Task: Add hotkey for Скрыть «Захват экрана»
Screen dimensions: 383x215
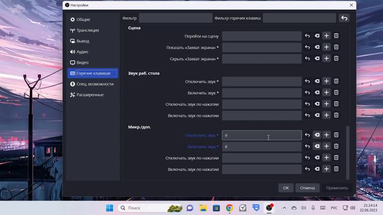Action: [326, 59]
